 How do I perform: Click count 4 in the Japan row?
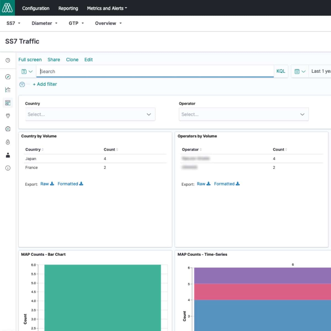tap(105, 159)
